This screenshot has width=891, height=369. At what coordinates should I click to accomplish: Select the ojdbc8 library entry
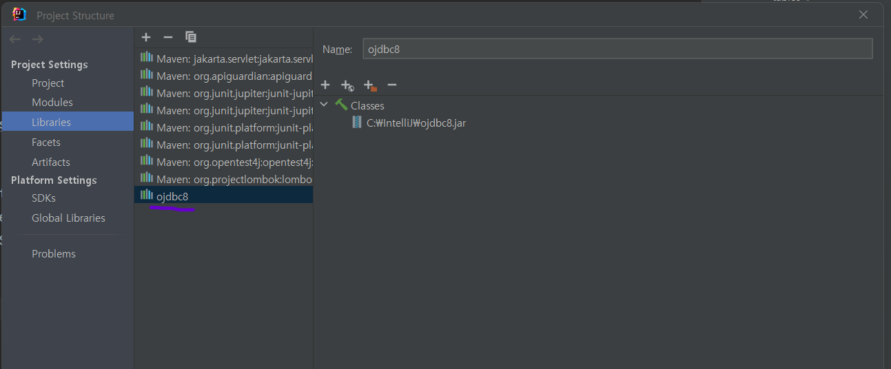[224, 196]
